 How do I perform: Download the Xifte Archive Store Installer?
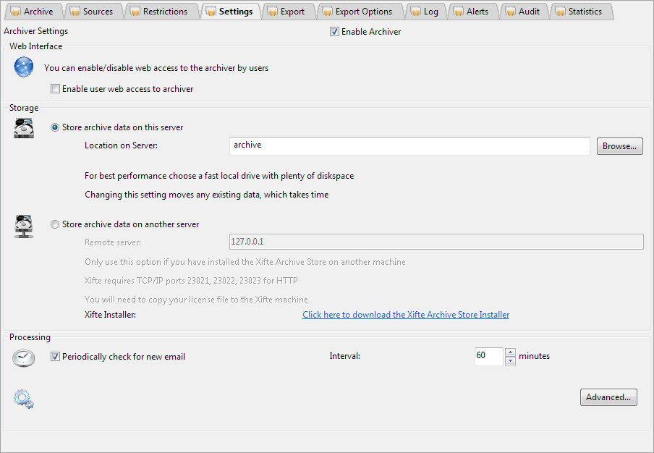click(406, 315)
